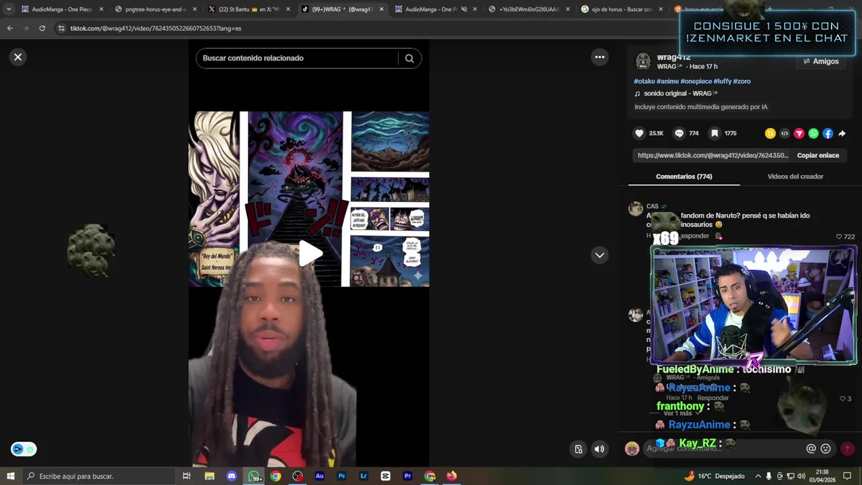Screen dimensions: 862x485
Task: Open the emoji picker in comment box
Action: click(x=826, y=449)
